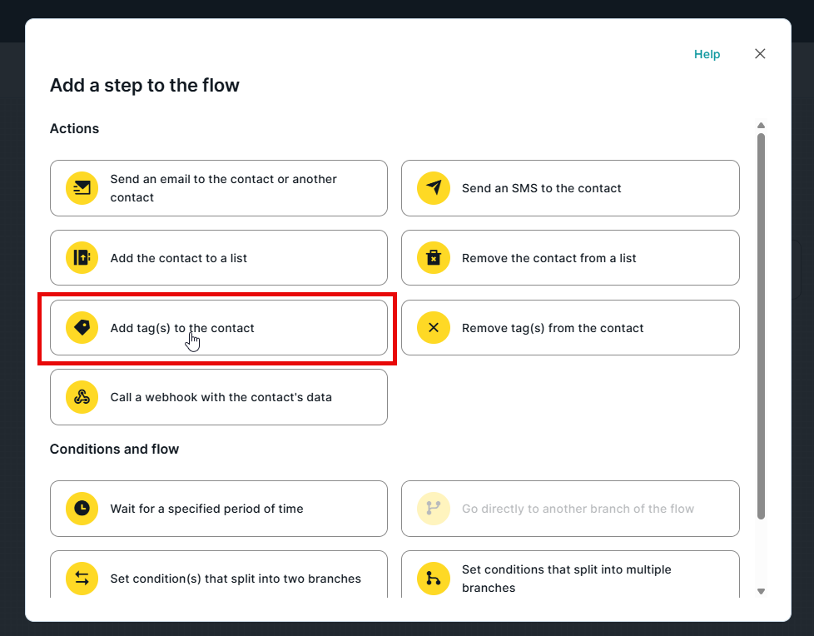Click the two-arrows split condition icon

(x=82, y=579)
